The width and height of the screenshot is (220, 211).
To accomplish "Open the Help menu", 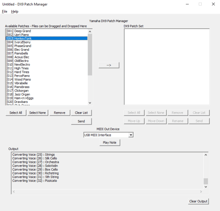I will 15,11.
